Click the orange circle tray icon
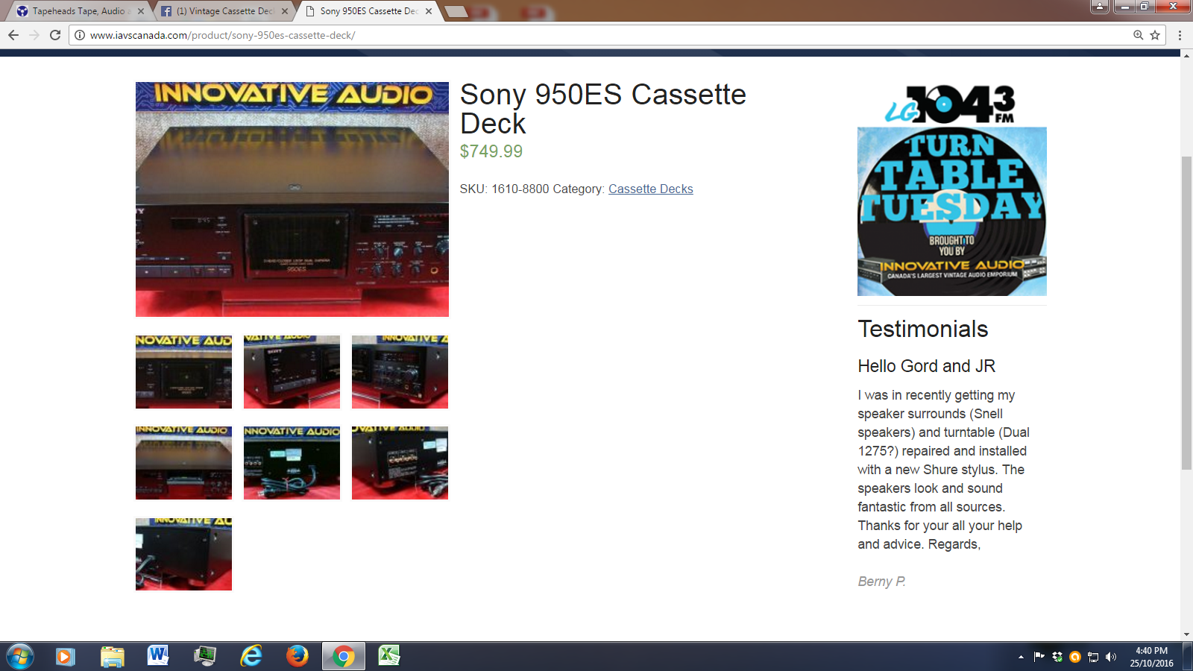1193x671 pixels. tap(1075, 657)
